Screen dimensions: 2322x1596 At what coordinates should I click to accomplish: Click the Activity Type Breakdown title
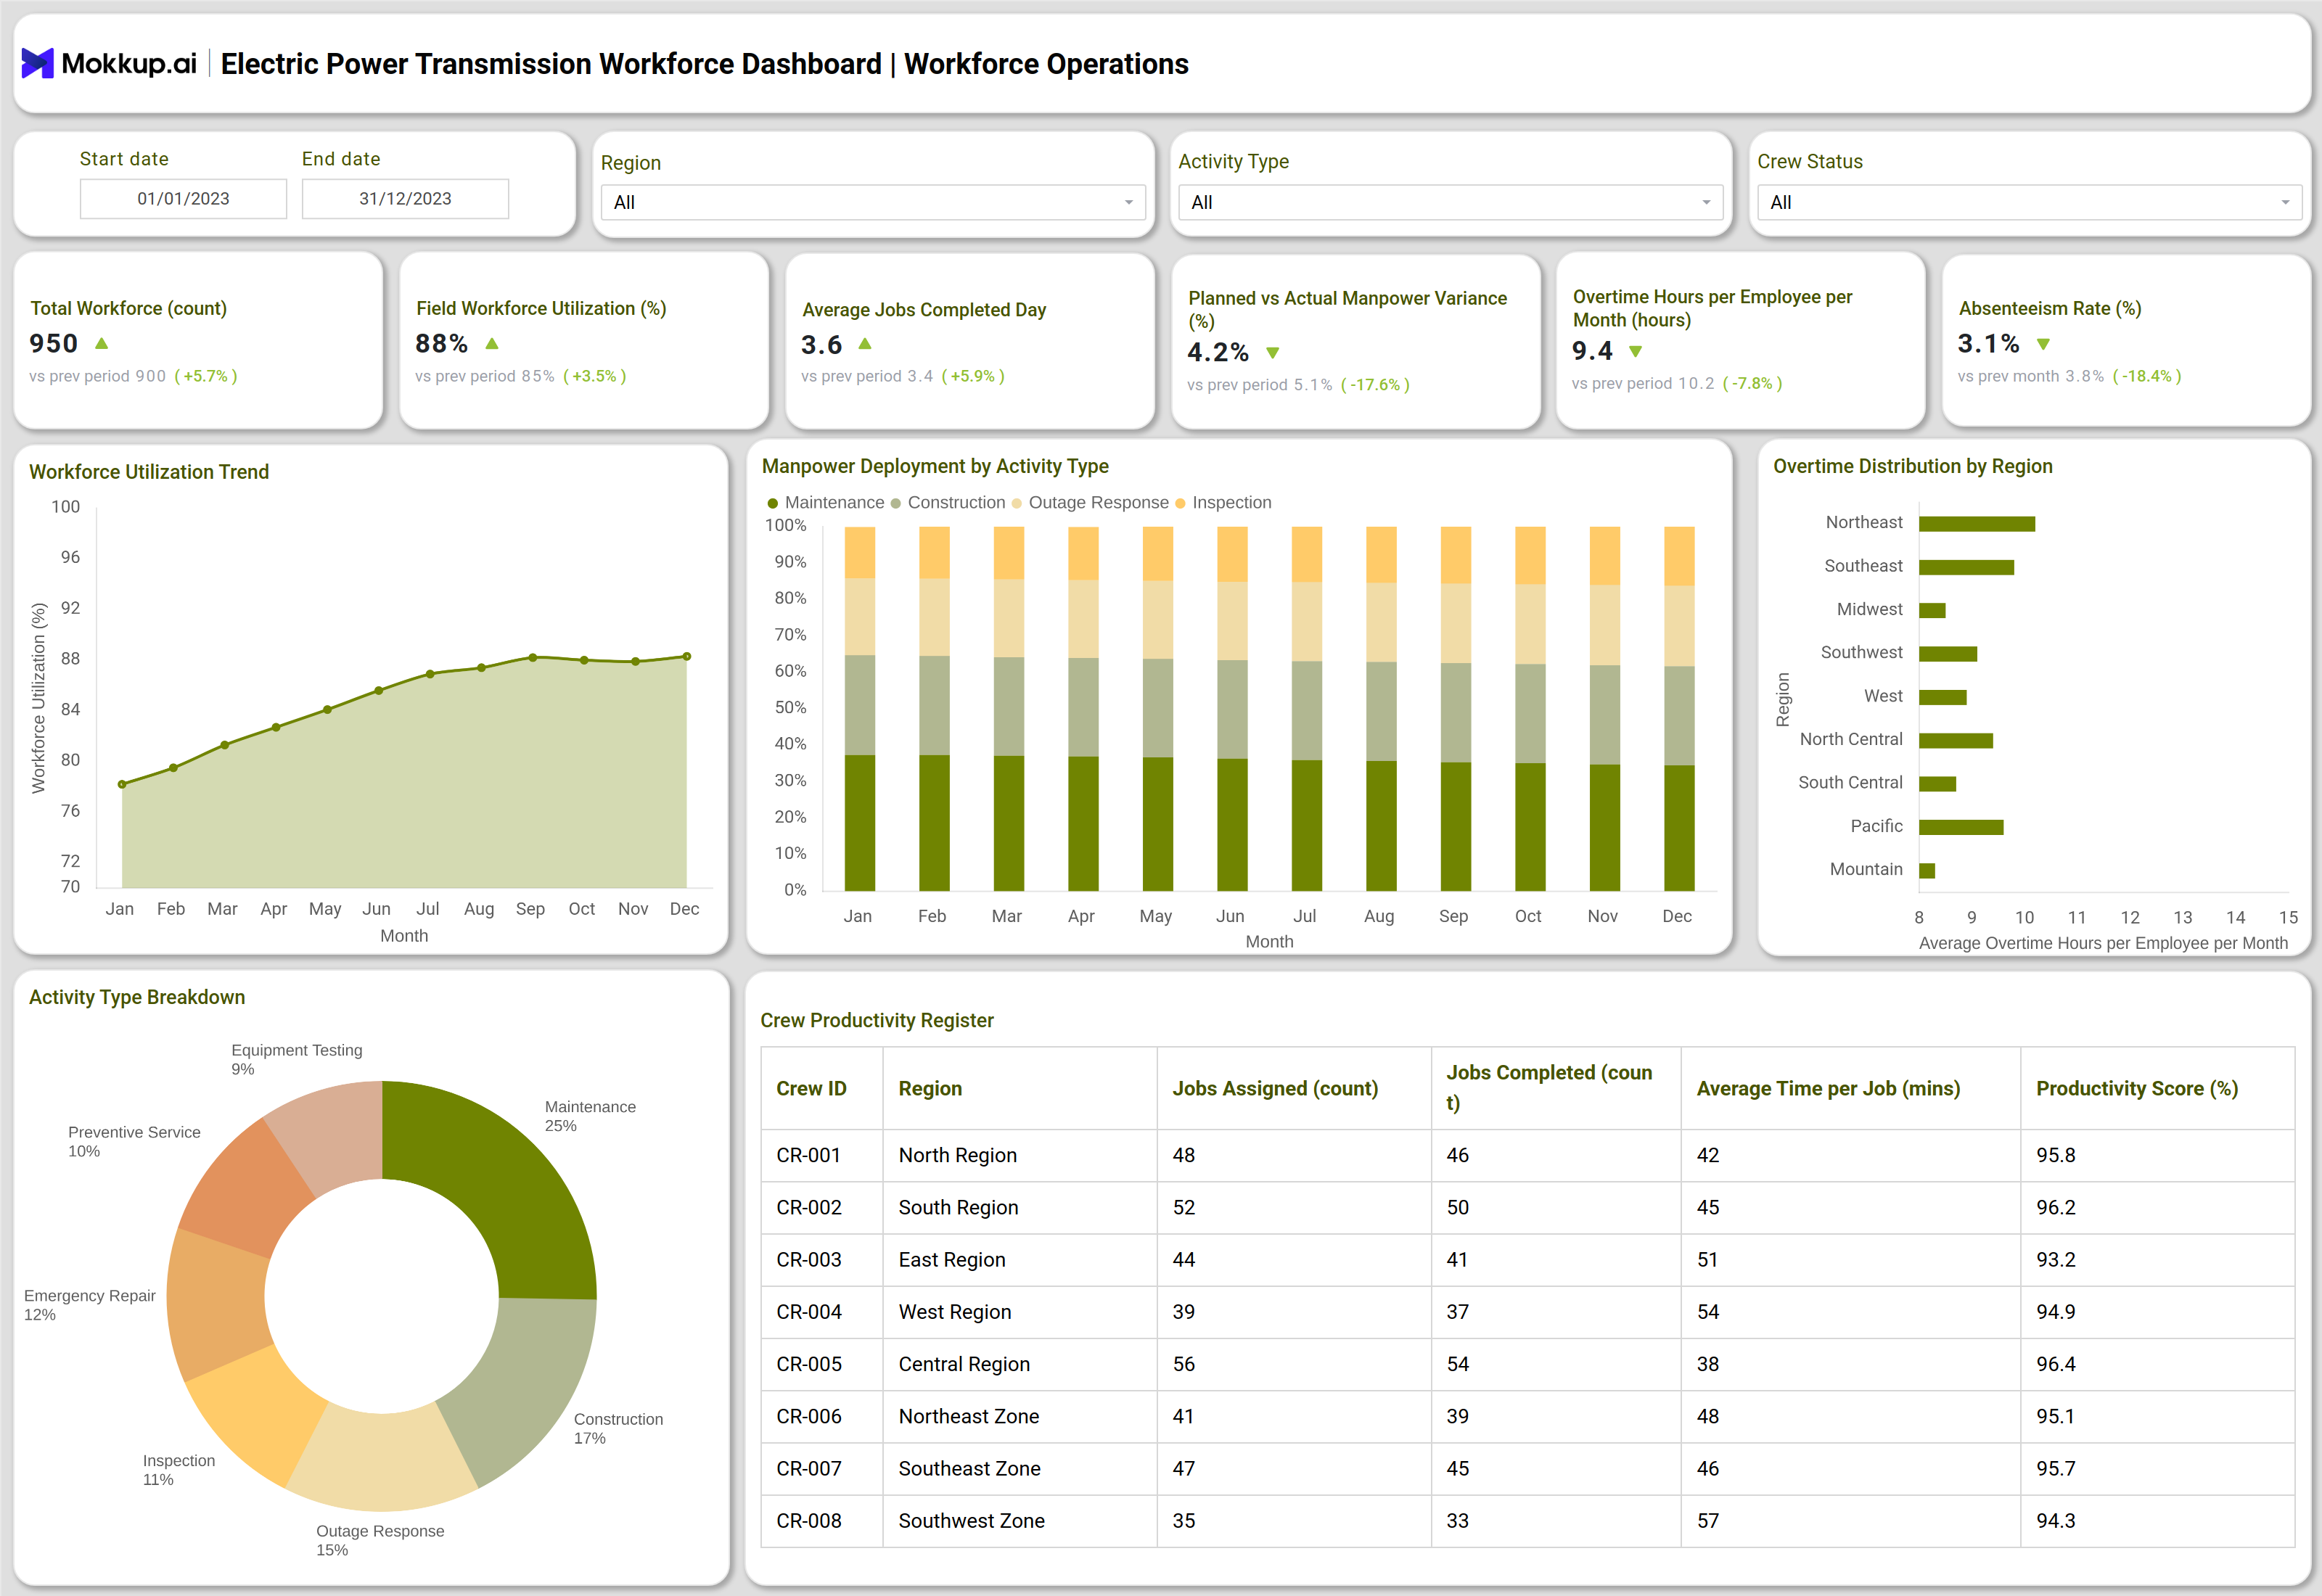137,997
